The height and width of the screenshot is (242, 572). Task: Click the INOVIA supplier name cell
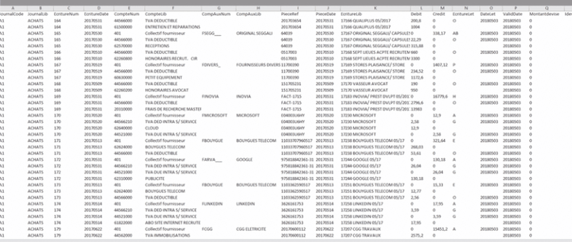243,96
